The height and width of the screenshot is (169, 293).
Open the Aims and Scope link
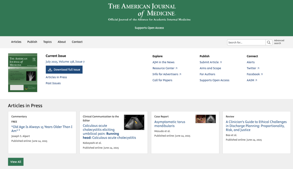[x=210, y=68]
